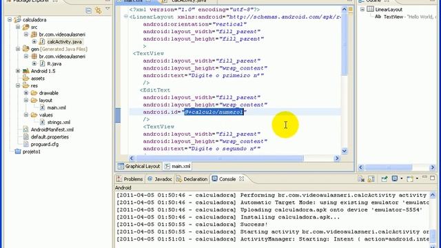Close the Console tab with its X
This screenshot has height=248, width=441.
point(241,179)
